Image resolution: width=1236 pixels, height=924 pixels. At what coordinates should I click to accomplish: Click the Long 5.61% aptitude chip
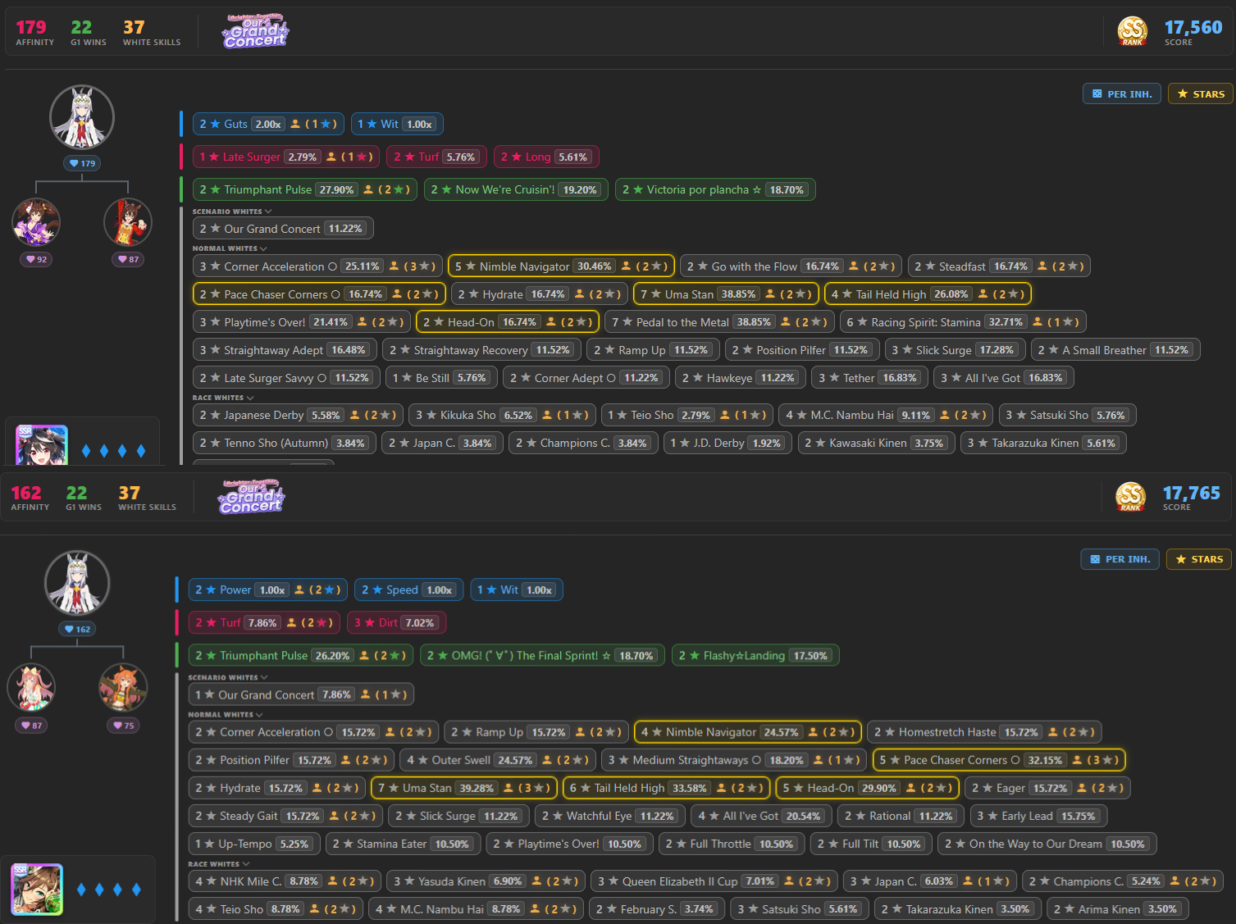coord(546,157)
